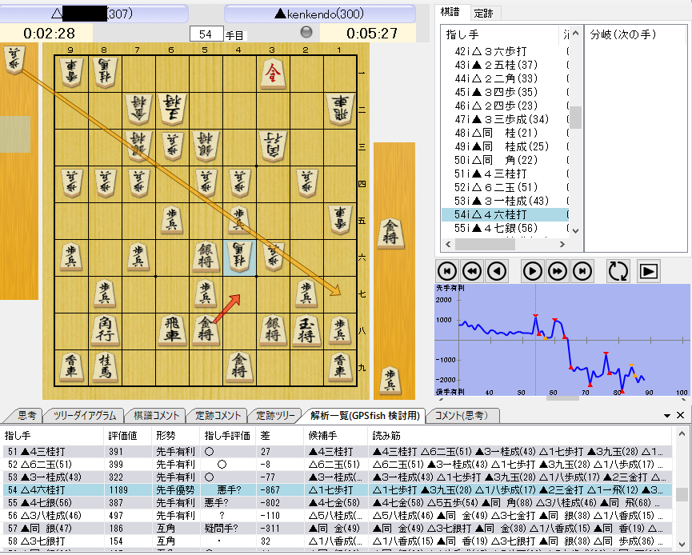Select analysis row 52 △6二玉(51)
The height and width of the screenshot is (555, 692).
point(337,464)
